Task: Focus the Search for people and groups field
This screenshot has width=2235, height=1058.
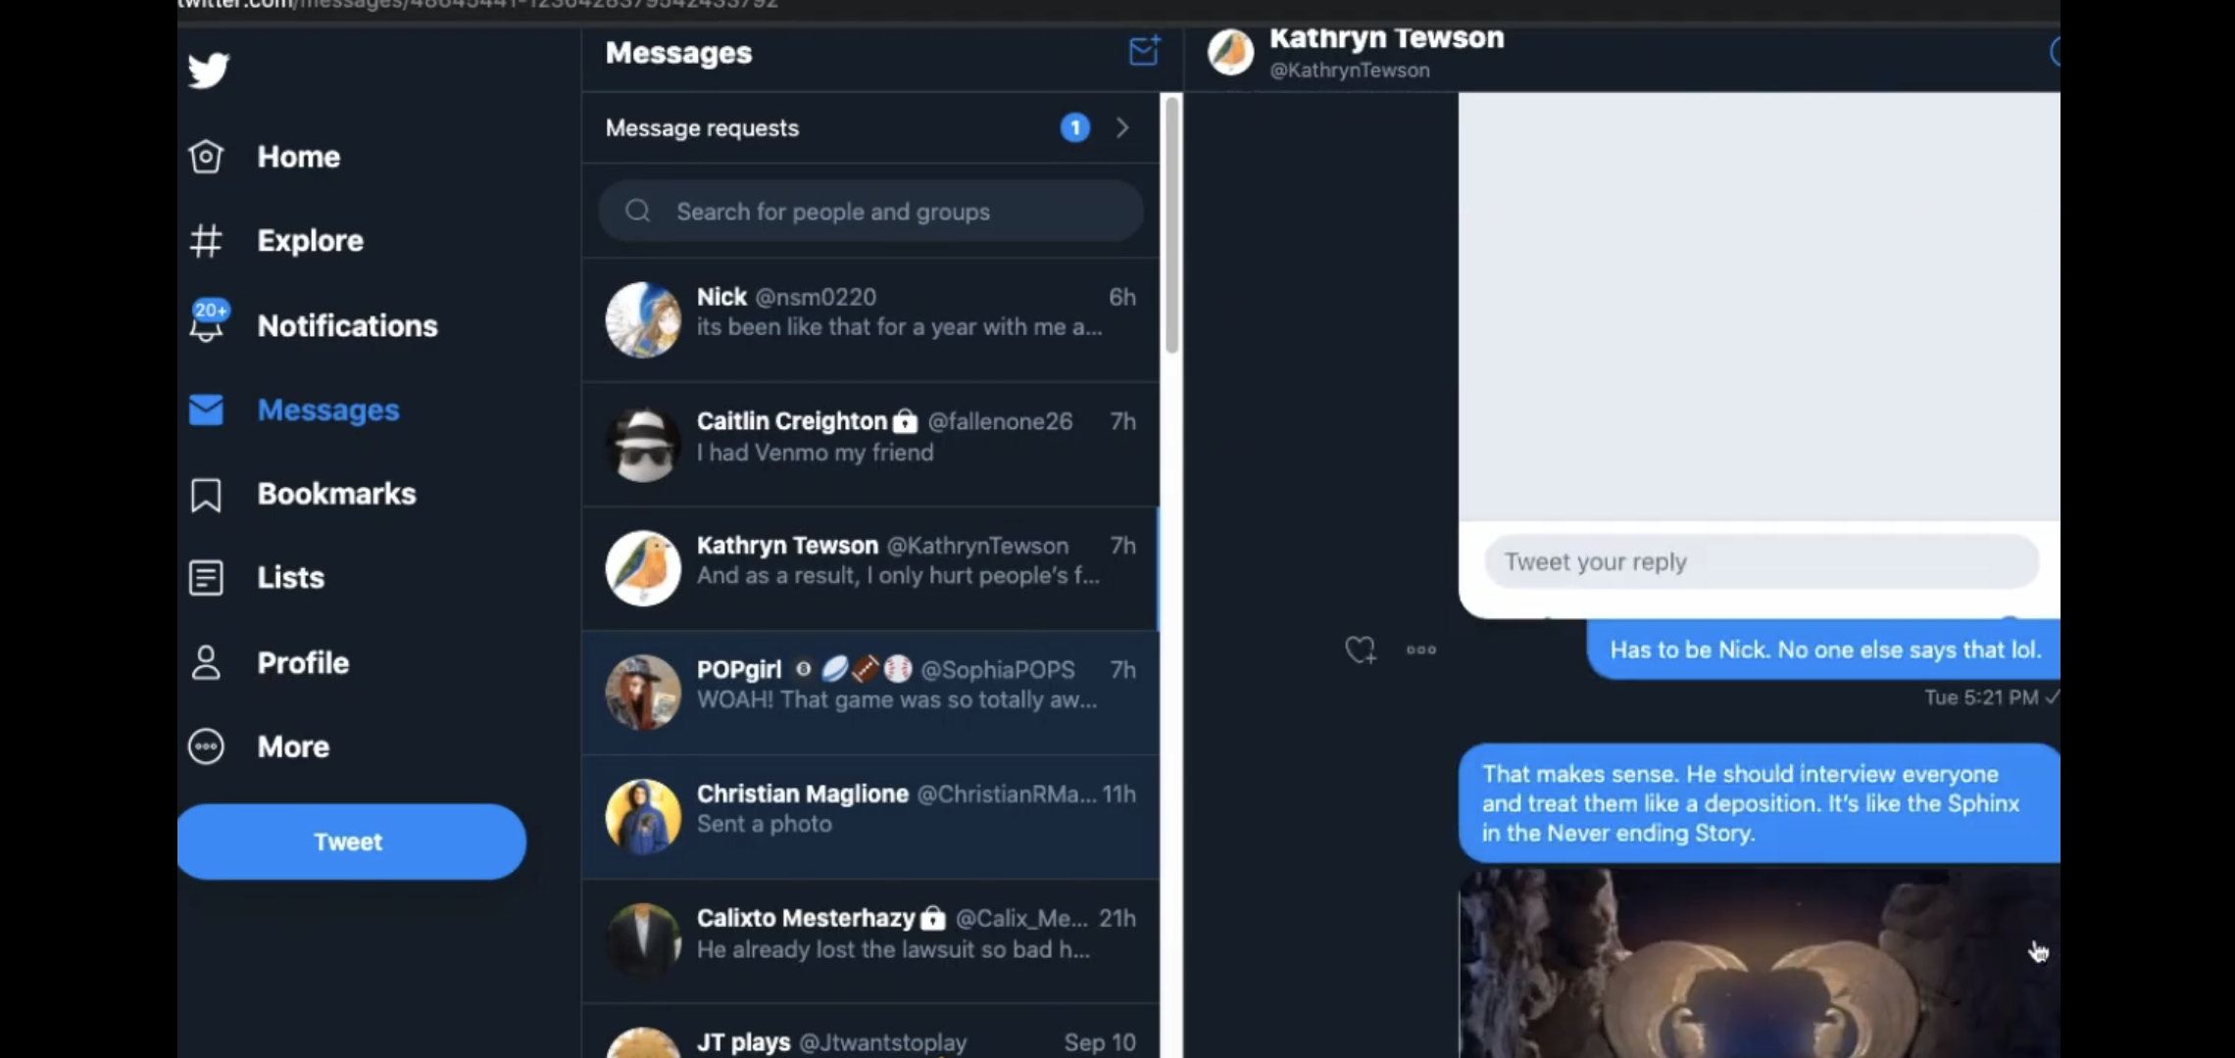Action: [x=870, y=212]
